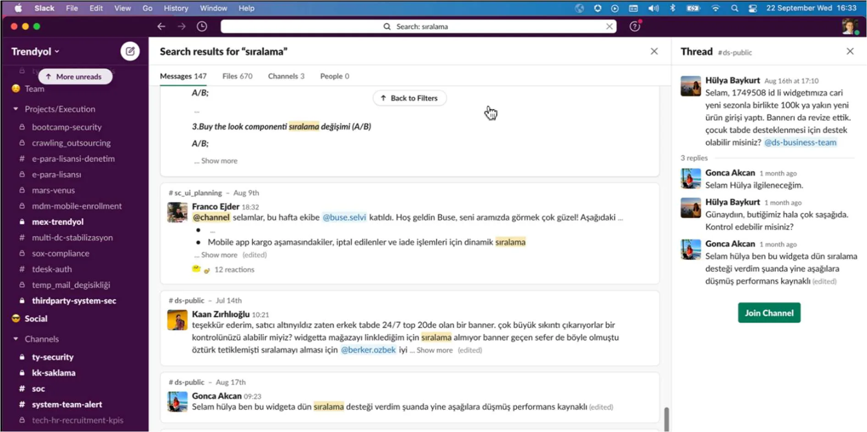This screenshot has height=432, width=867.
Task: Open the #sc_ui_planning channel link
Action: [195, 193]
